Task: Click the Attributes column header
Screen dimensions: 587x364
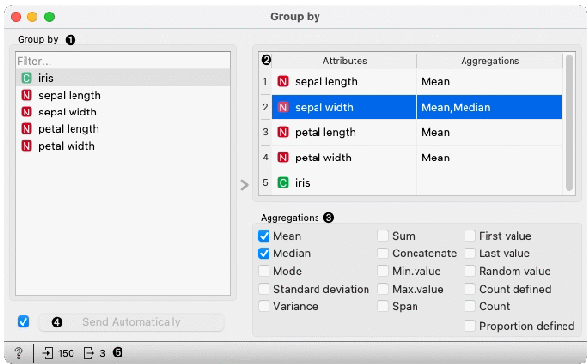Action: click(x=344, y=61)
